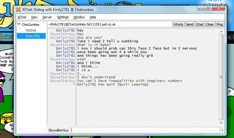Ping the user with the Ping button

tap(220, 24)
